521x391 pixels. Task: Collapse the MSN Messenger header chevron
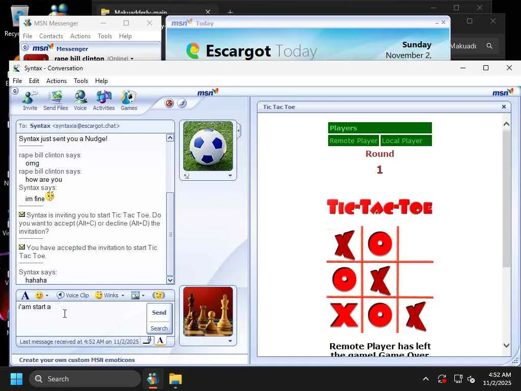pyautogui.click(x=25, y=47)
